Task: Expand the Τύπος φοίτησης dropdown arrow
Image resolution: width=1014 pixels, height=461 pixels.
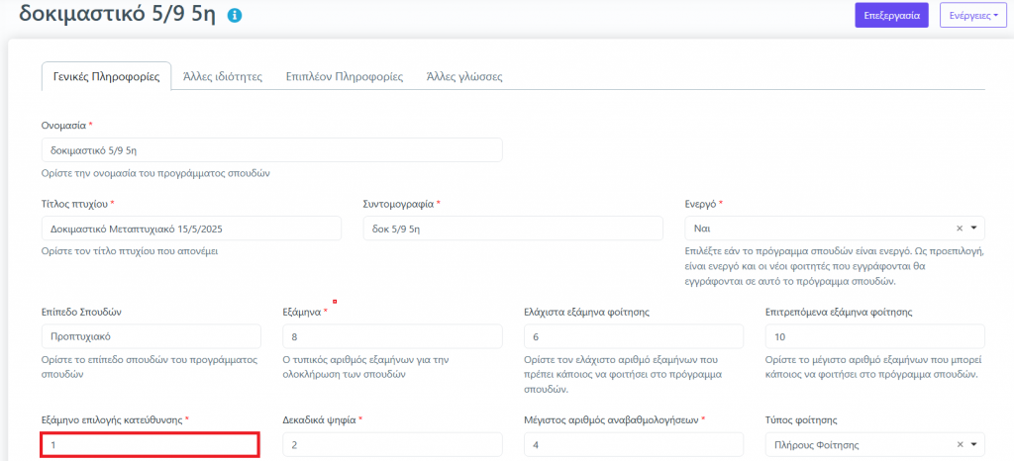Action: (x=973, y=445)
